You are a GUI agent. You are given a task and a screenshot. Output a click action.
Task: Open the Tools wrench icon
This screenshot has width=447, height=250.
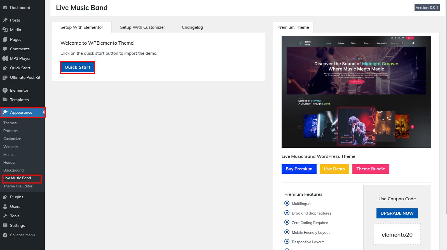(x=5, y=216)
